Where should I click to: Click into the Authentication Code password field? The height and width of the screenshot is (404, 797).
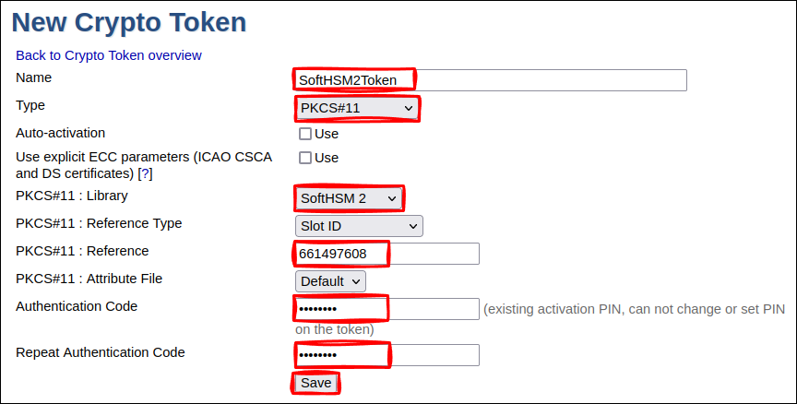pyautogui.click(x=387, y=308)
